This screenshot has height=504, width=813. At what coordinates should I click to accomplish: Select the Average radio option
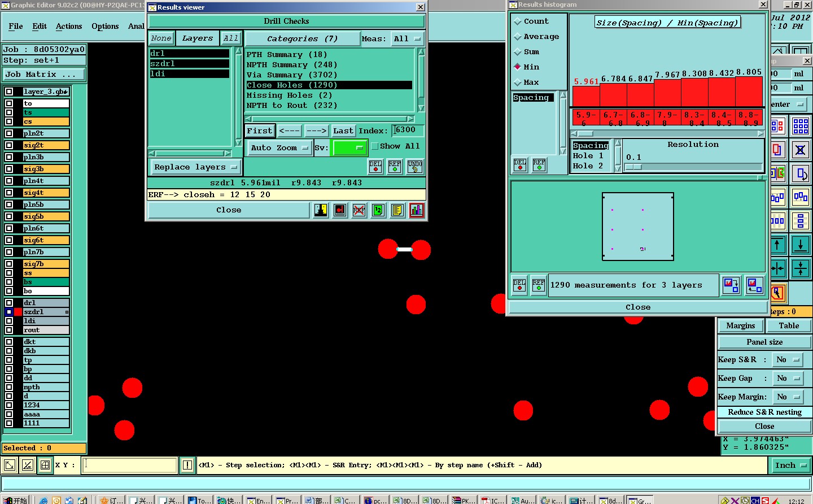click(518, 37)
